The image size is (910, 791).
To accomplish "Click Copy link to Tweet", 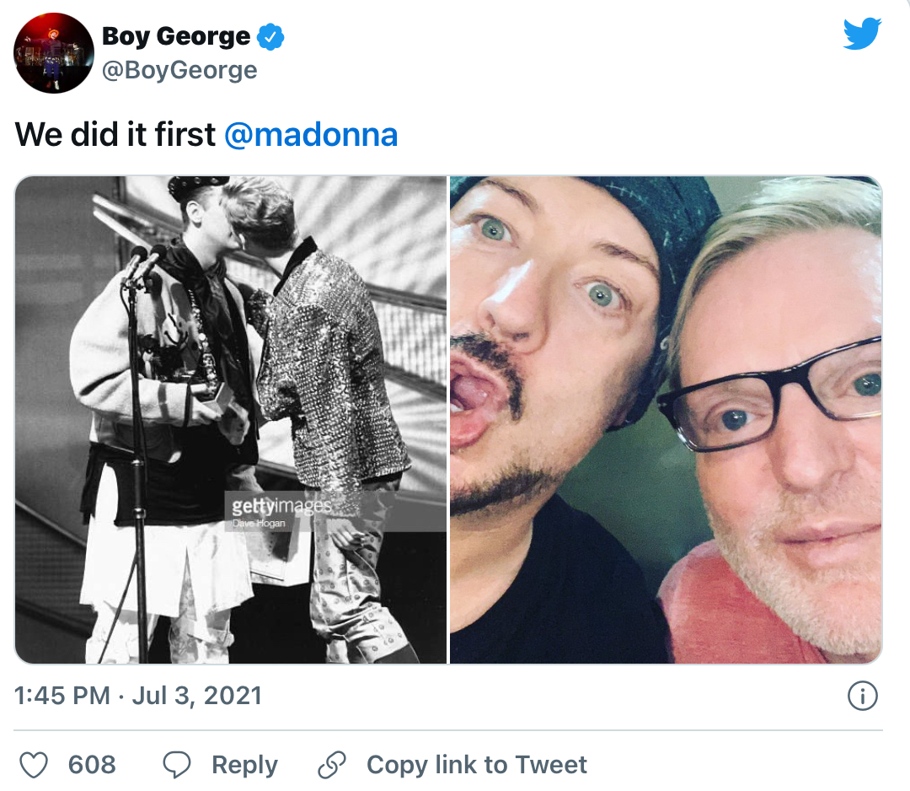I will 476,764.
